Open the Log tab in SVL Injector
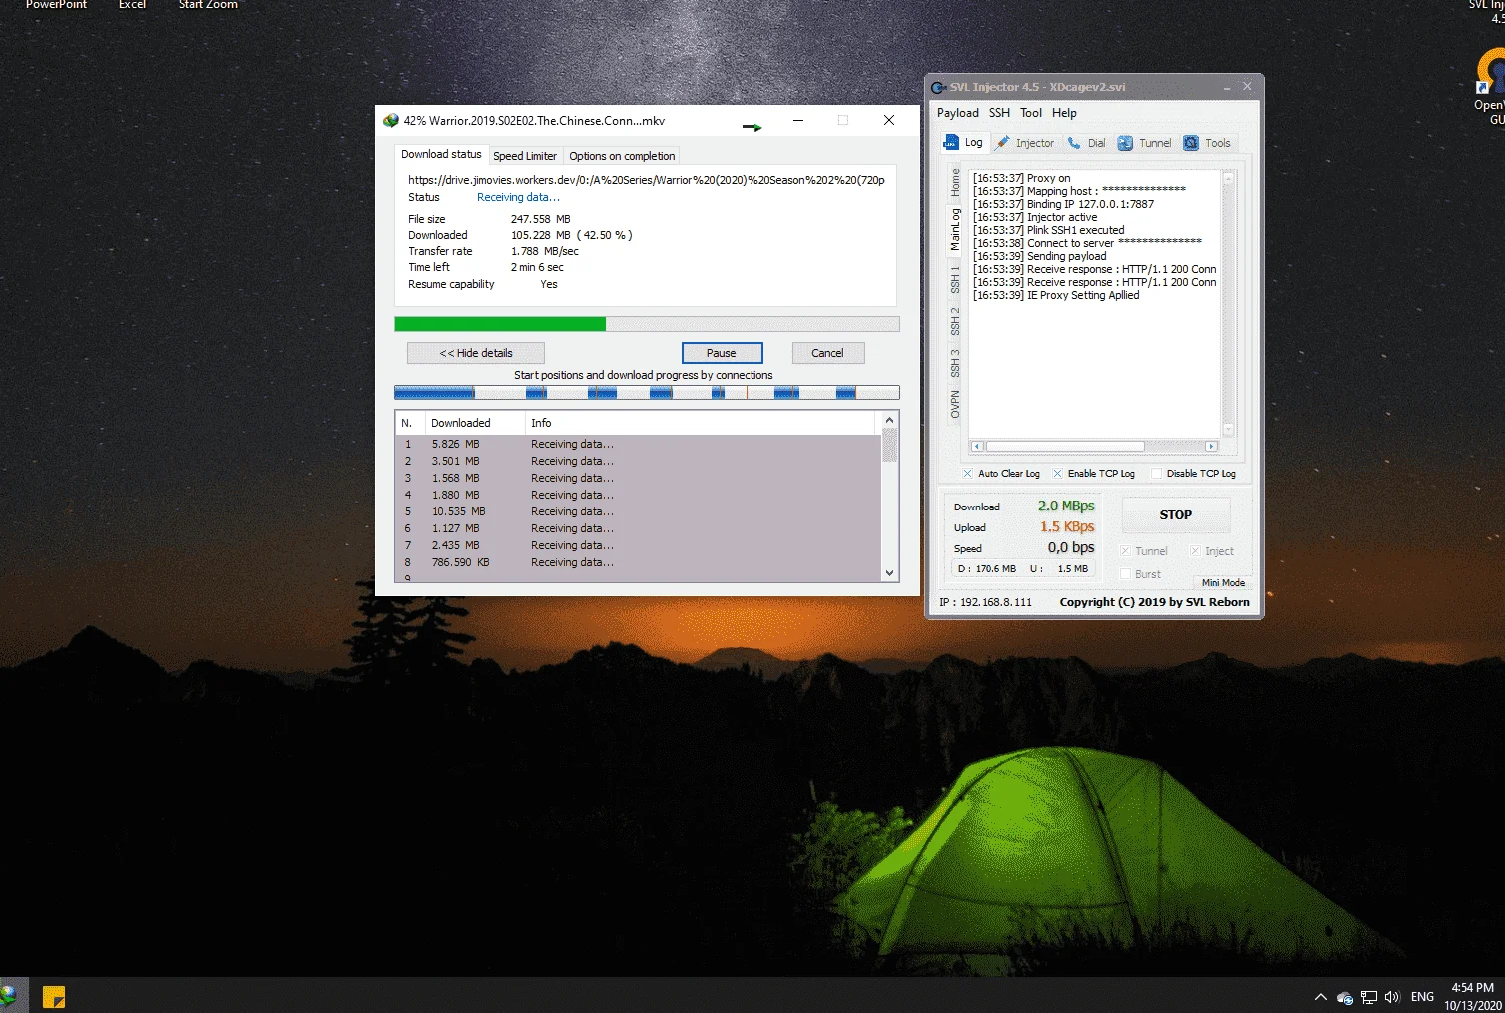This screenshot has height=1013, width=1505. [964, 143]
